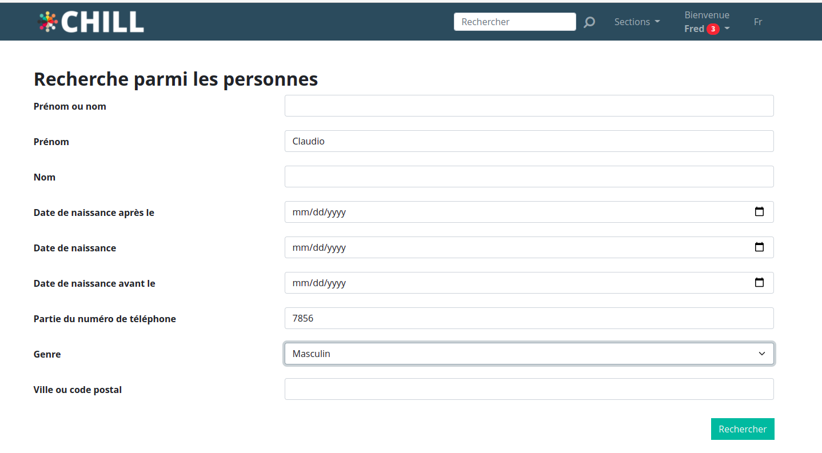
Task: Click the 'Date de naissance après le' date text
Action: point(319,212)
